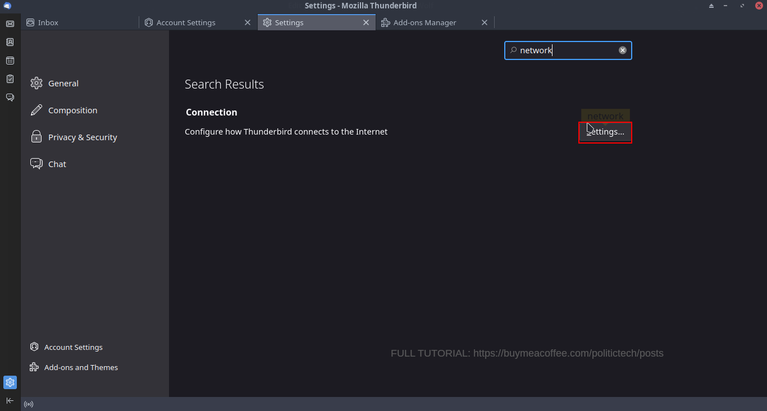Open the Chat space icon in toolbar
767x411 pixels.
coord(10,98)
